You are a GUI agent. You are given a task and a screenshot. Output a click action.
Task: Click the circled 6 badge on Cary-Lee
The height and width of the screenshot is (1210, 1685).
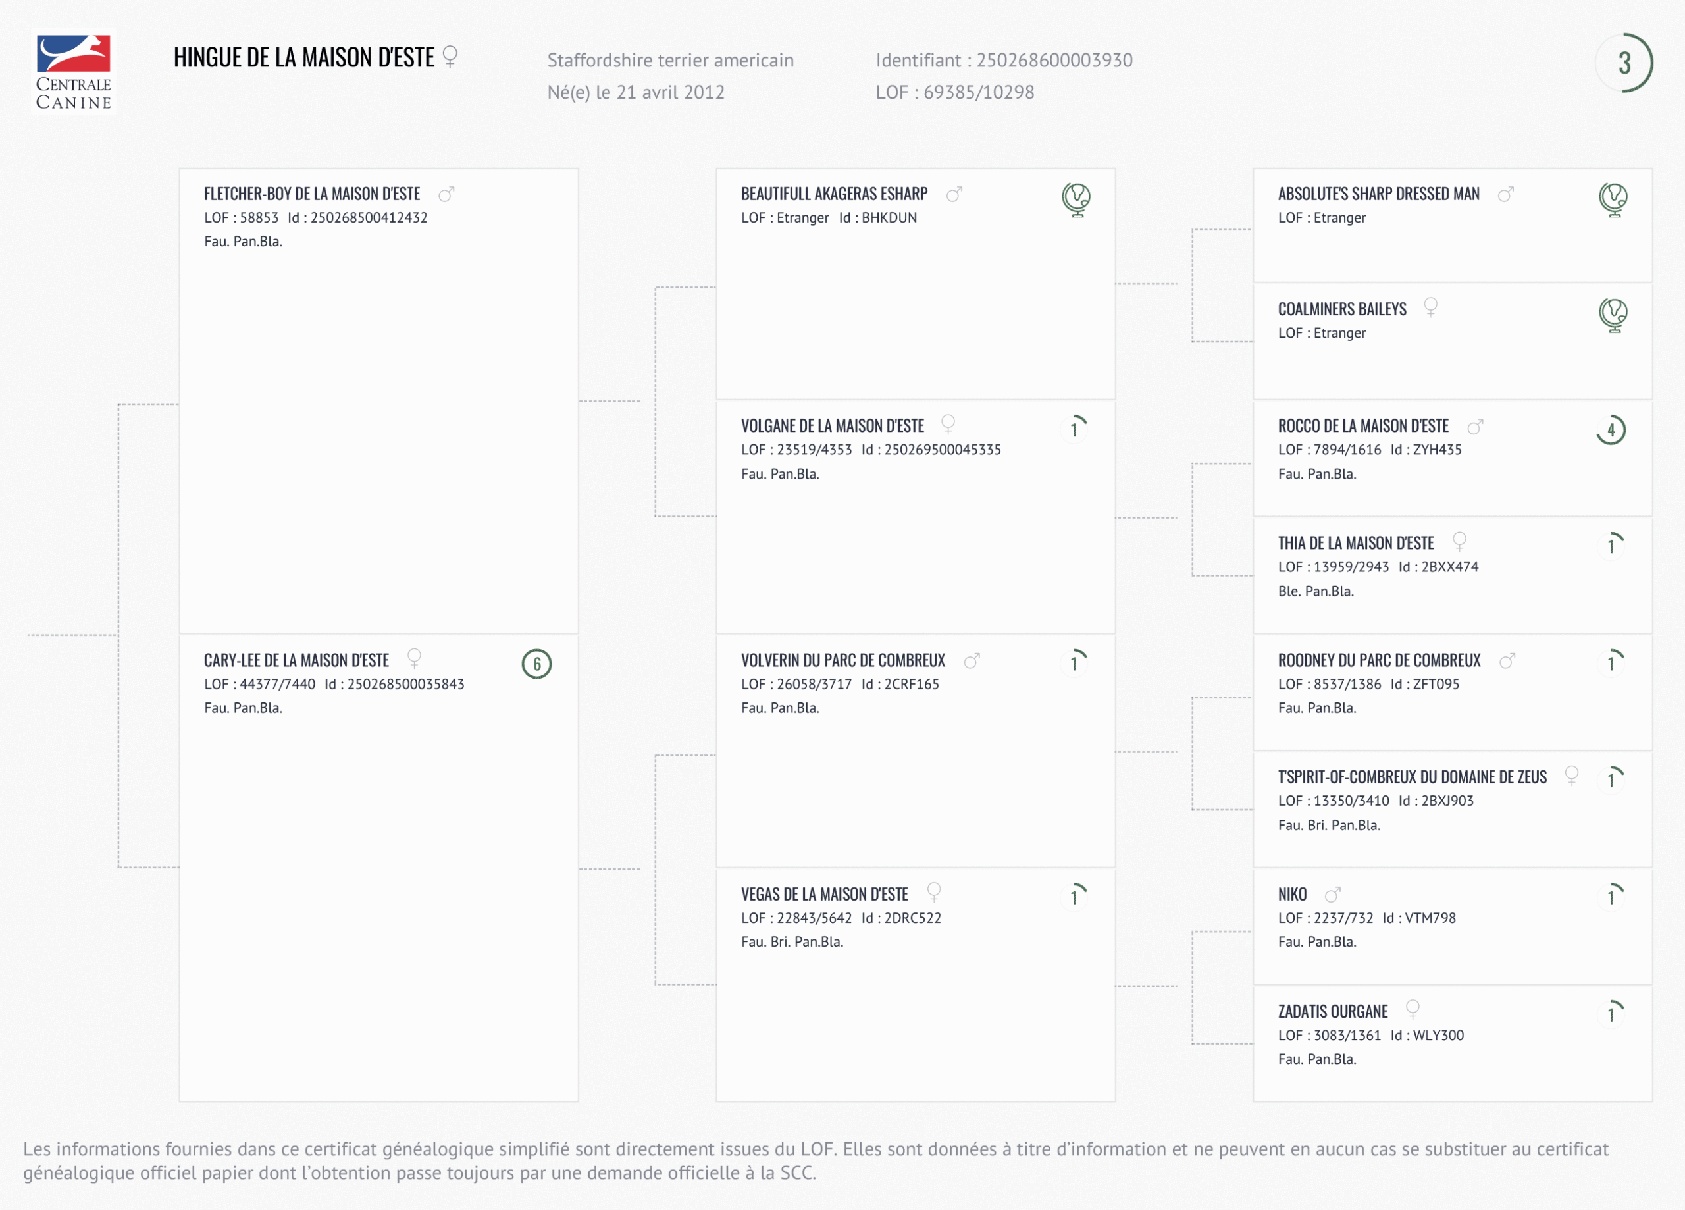[x=536, y=664]
